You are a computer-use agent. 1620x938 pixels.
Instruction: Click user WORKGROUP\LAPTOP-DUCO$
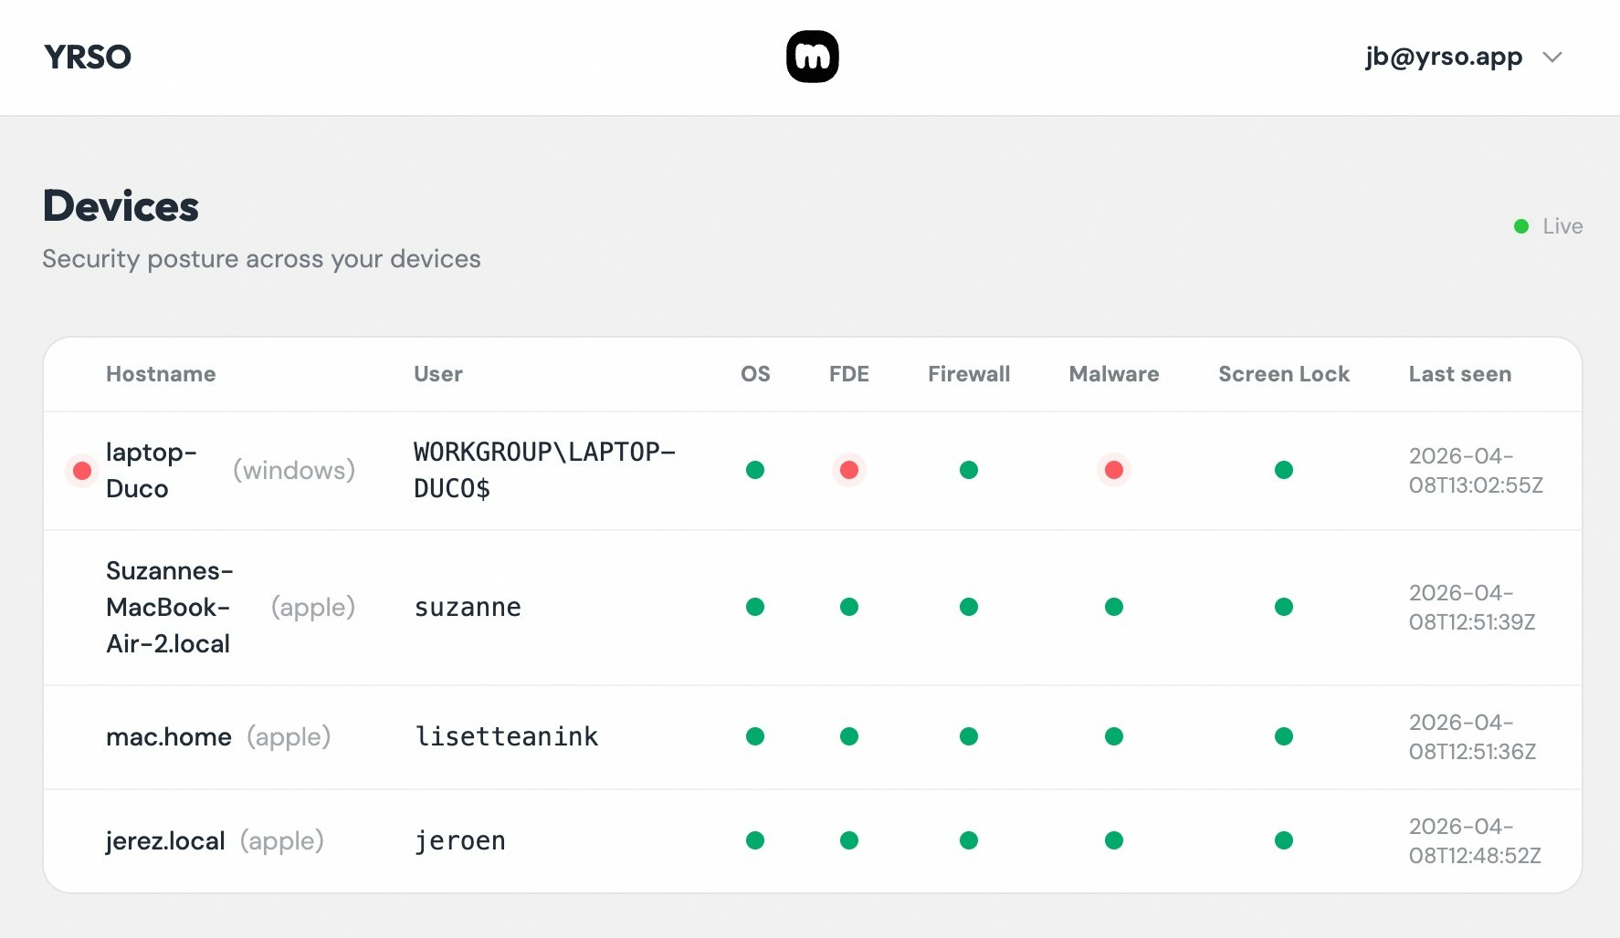544,471
